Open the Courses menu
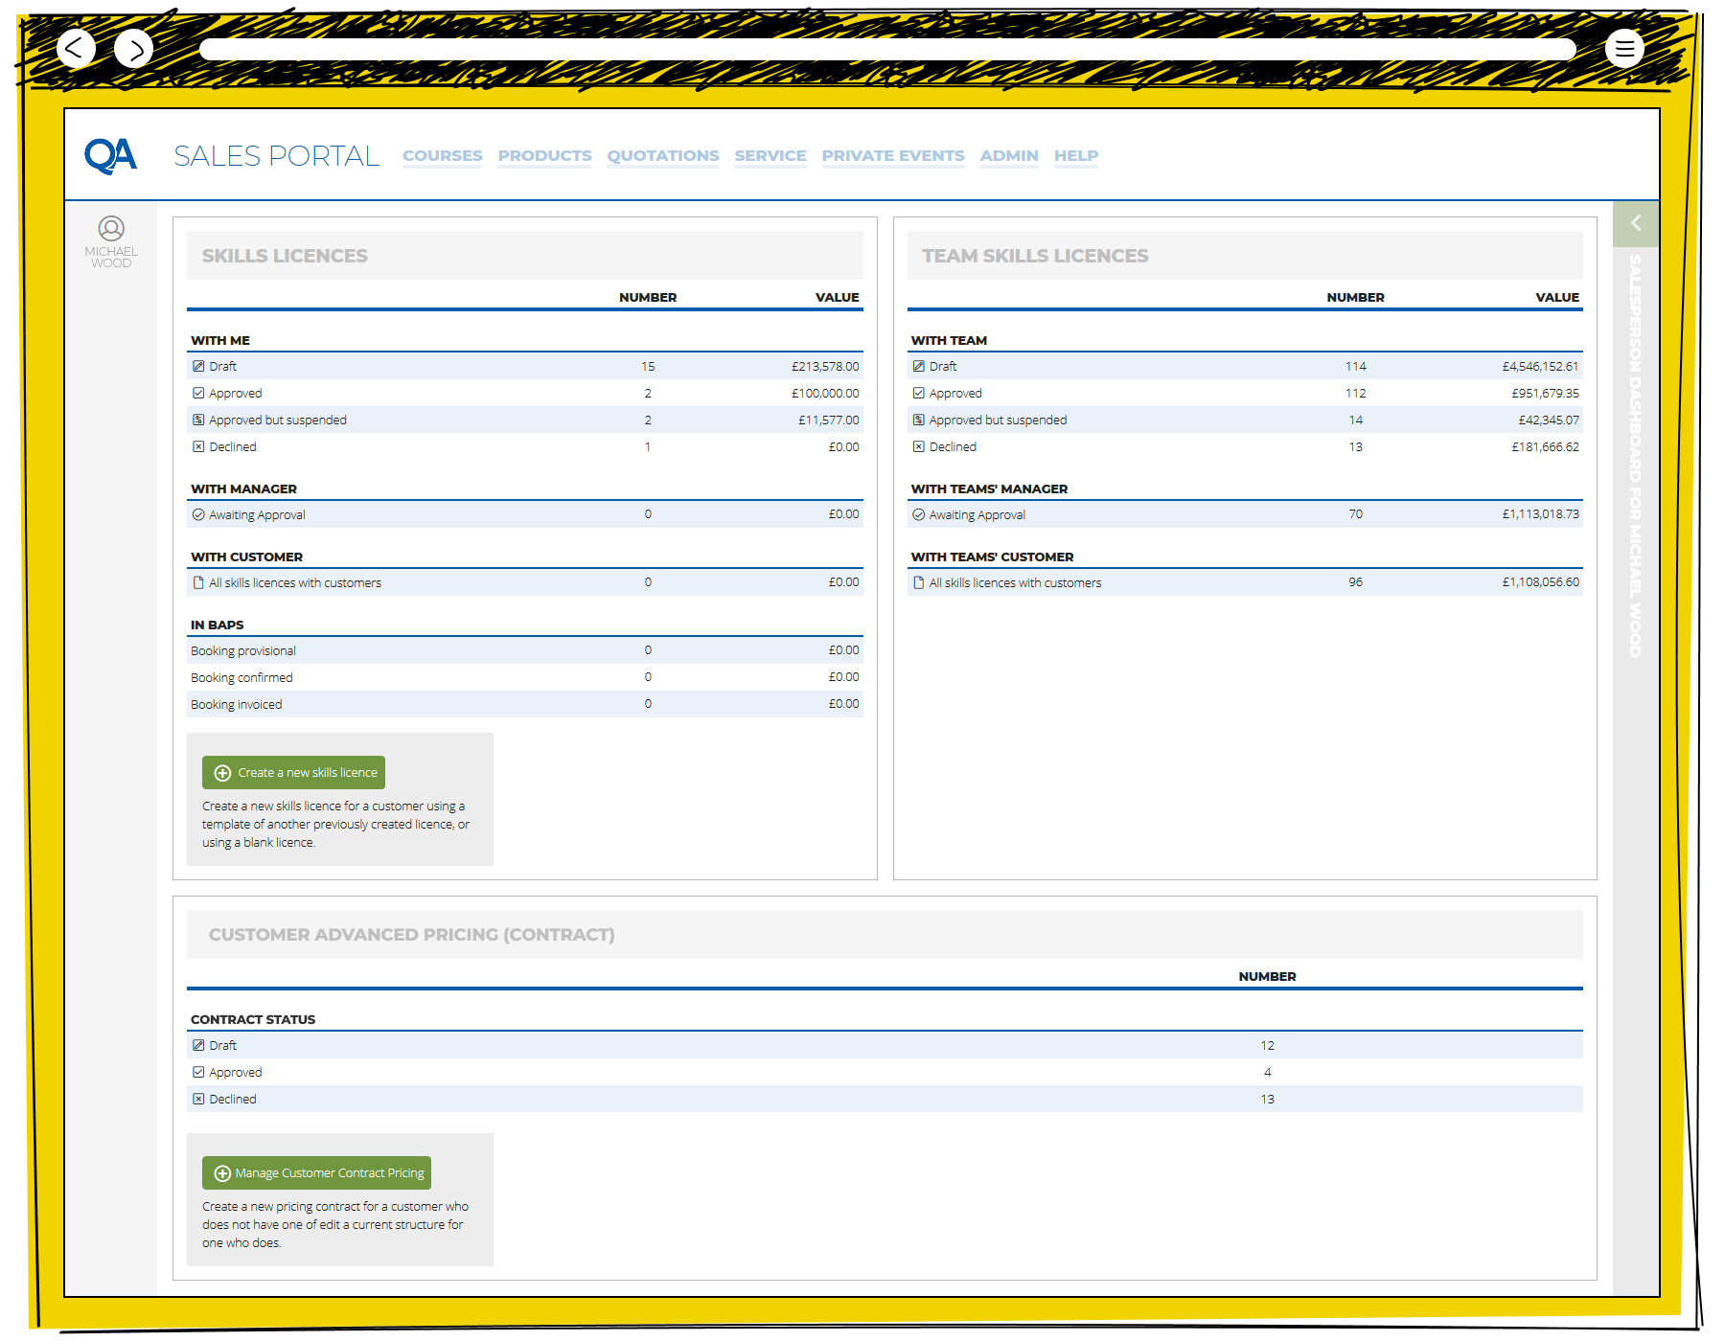 [x=442, y=156]
